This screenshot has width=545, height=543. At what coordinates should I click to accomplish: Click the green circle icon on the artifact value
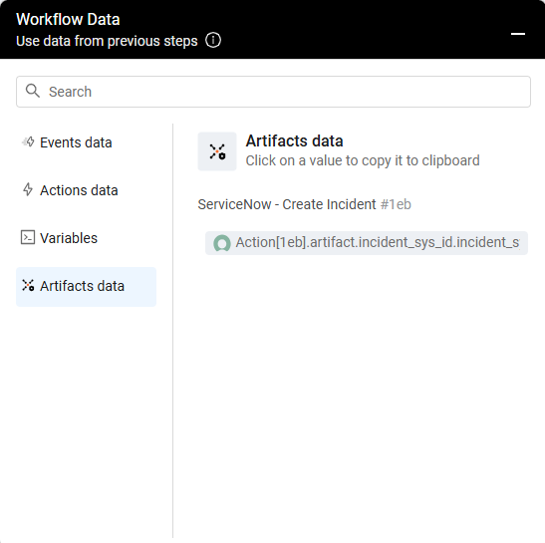click(x=222, y=243)
